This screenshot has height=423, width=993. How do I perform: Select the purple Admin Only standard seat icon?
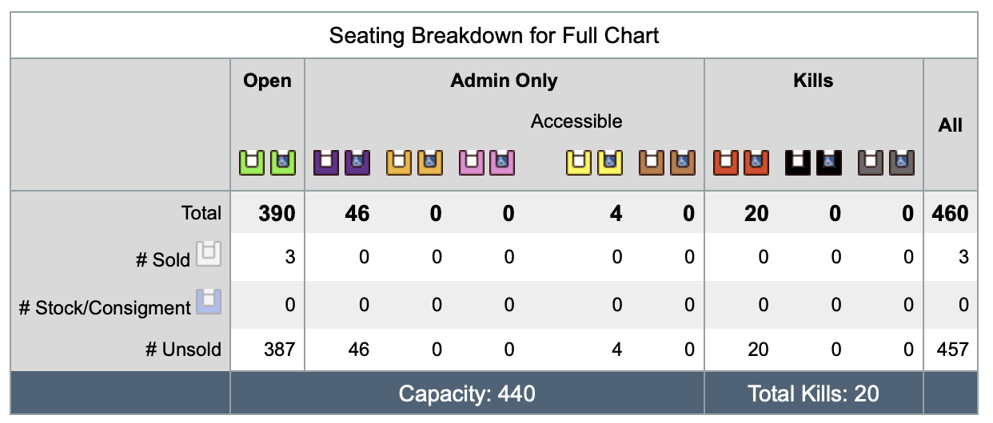(327, 163)
